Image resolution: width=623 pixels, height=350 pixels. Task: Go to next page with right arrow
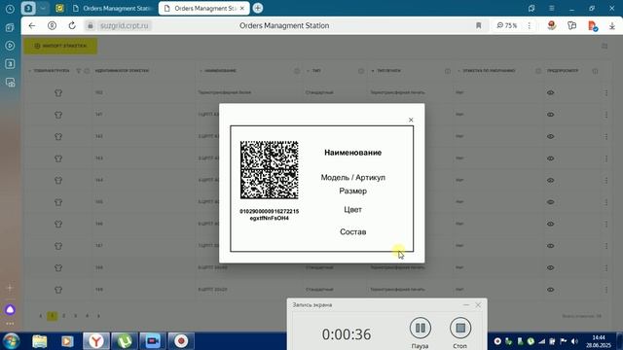[98, 316]
